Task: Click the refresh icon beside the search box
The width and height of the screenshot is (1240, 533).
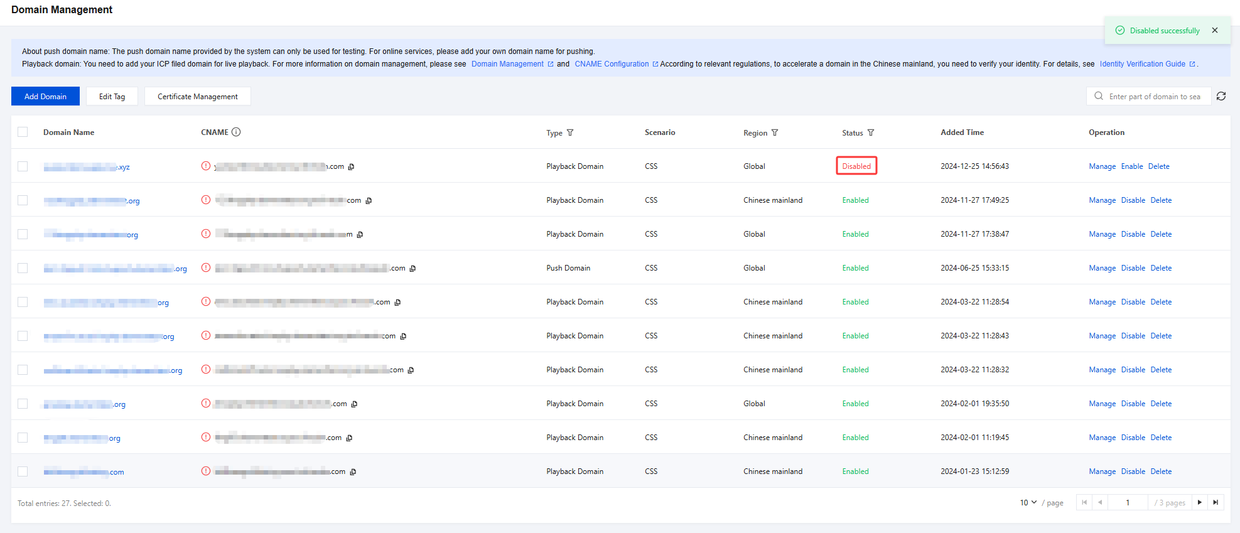Action: tap(1221, 96)
